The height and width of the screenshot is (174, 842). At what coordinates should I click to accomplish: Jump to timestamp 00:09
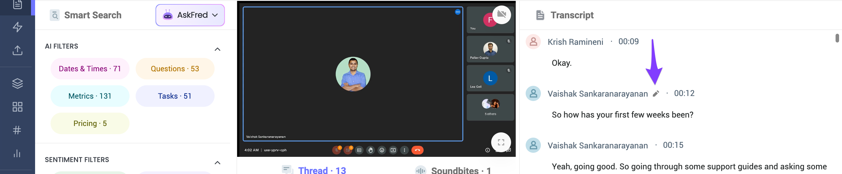[628, 42]
